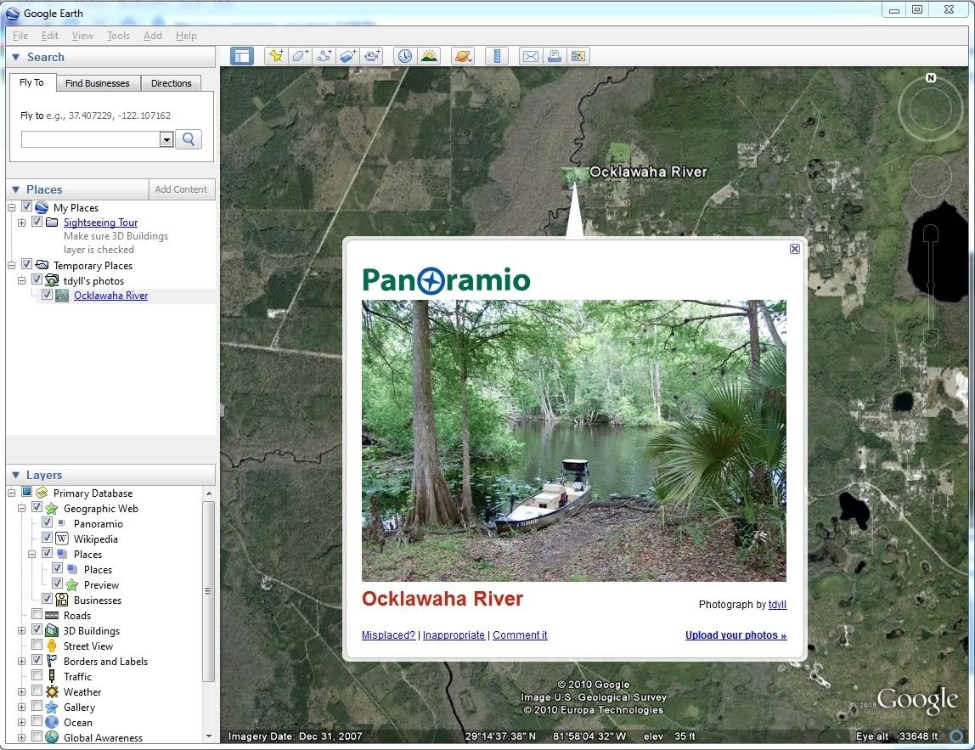Click the Add Content button

(x=181, y=189)
